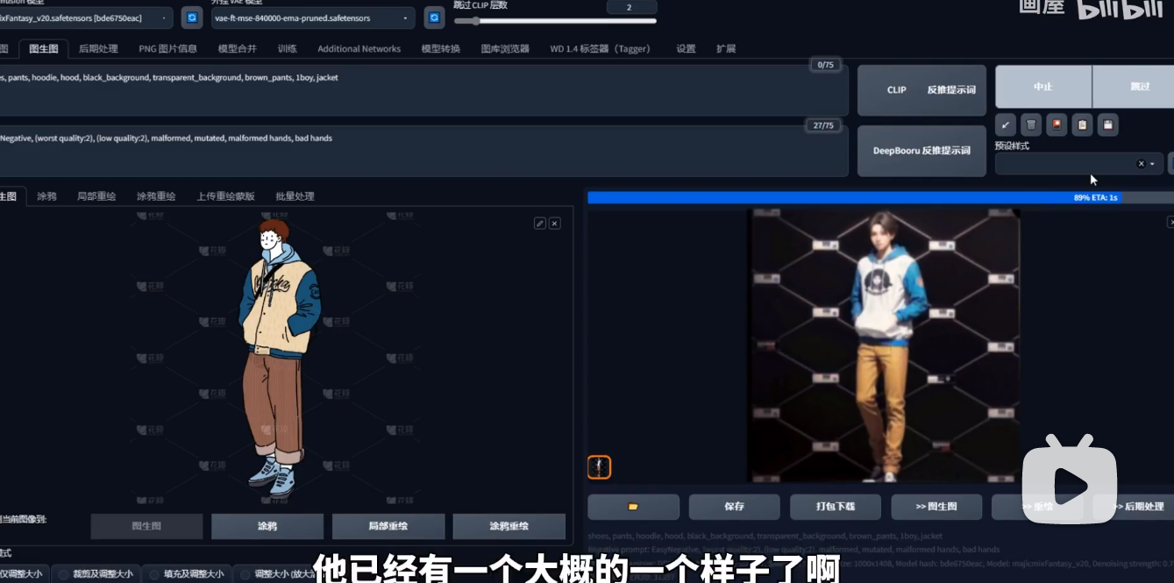Open the Stable Diffusion model dropdown
1174x583 pixels.
click(x=87, y=18)
